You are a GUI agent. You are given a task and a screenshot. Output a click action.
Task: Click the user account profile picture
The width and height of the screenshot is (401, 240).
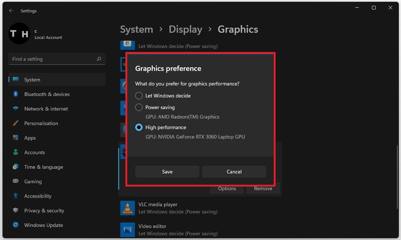click(x=19, y=34)
